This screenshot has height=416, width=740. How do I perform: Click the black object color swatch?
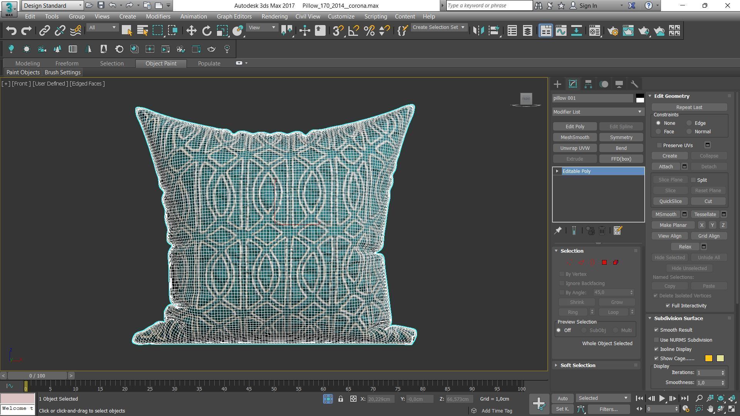640,96
